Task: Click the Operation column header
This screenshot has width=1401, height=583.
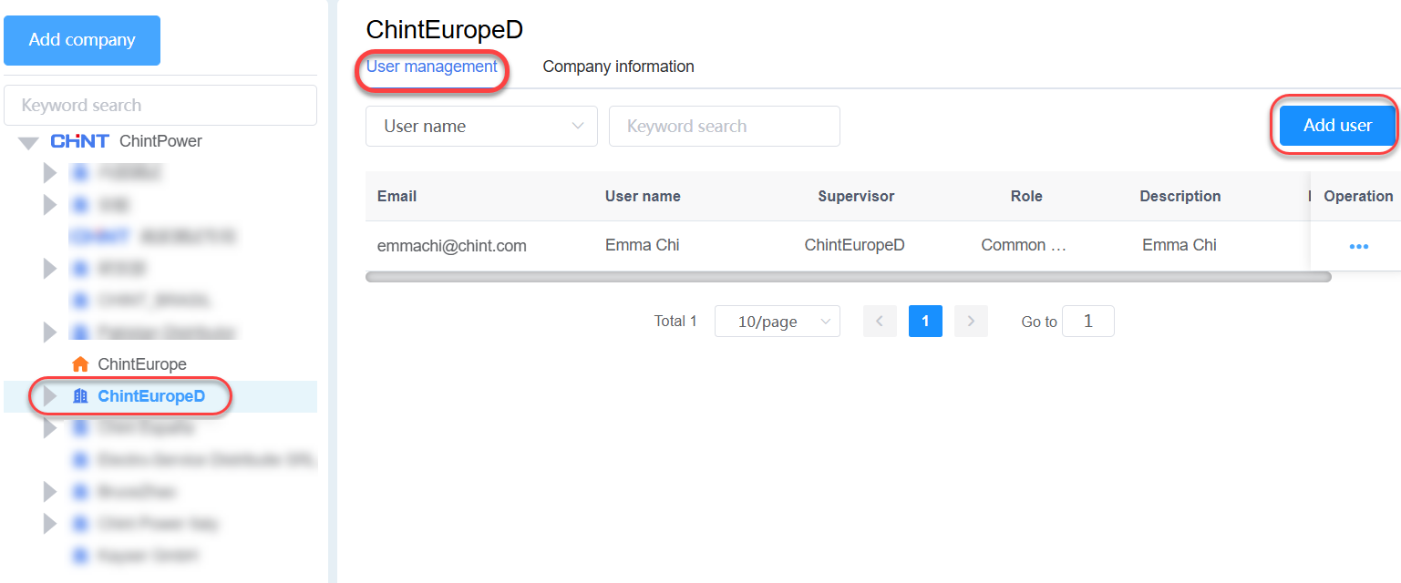Action: pyautogui.click(x=1358, y=196)
